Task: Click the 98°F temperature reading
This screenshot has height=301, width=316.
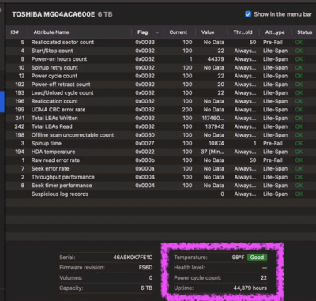Action: click(238, 258)
